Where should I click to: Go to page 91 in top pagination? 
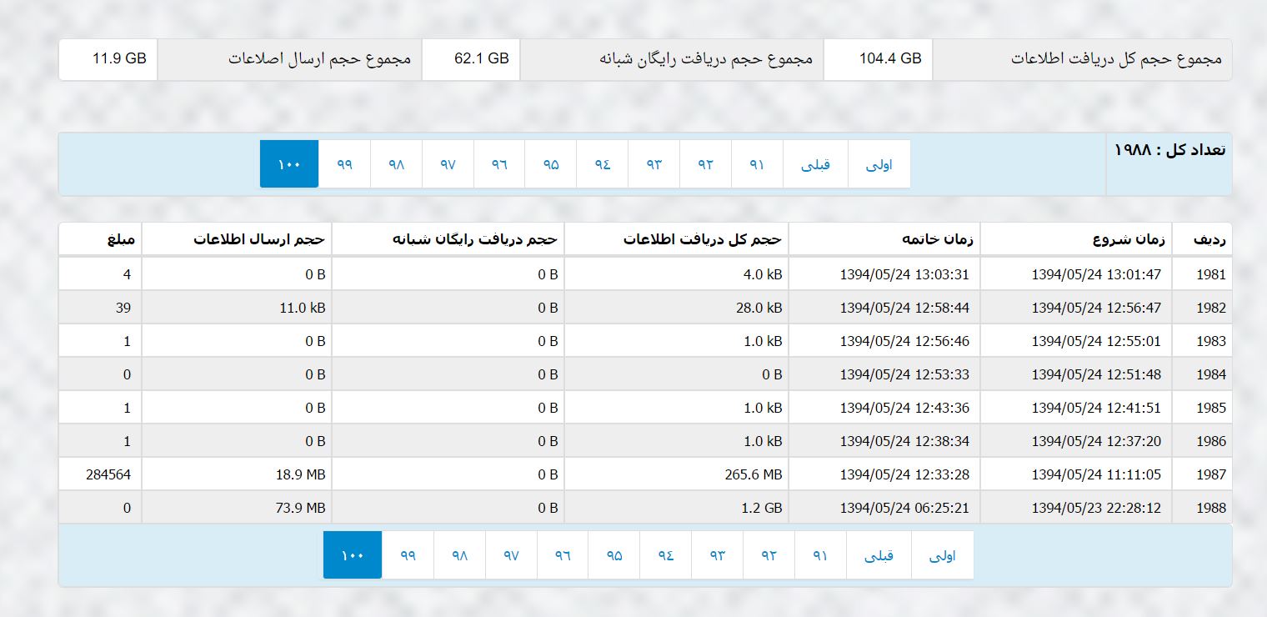tap(757, 164)
